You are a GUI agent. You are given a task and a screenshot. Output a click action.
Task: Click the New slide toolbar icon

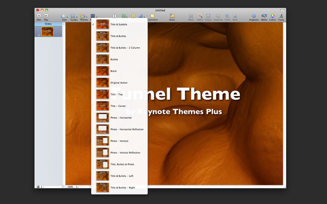39,16
